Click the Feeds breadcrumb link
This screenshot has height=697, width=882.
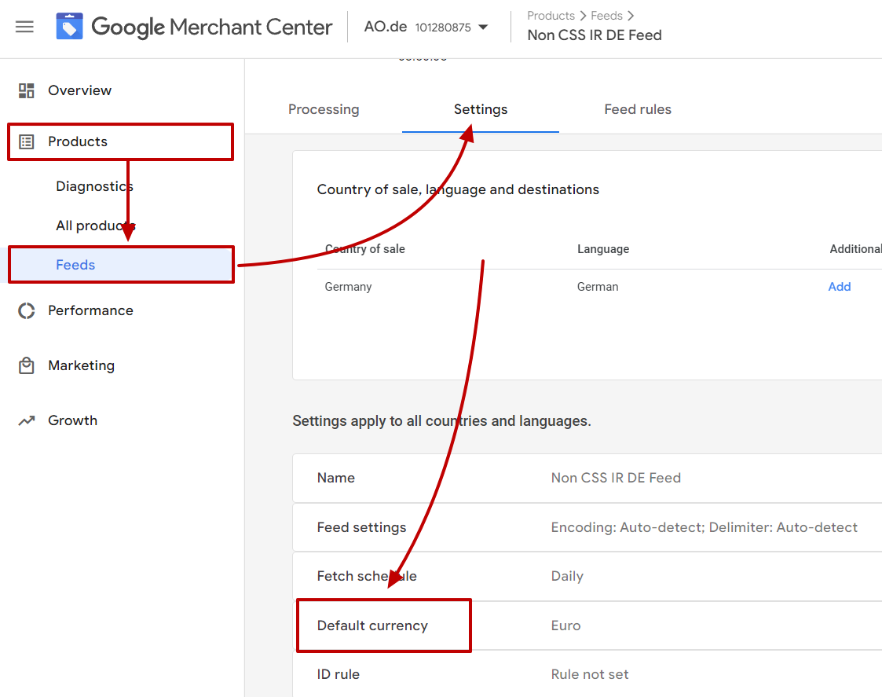point(606,16)
